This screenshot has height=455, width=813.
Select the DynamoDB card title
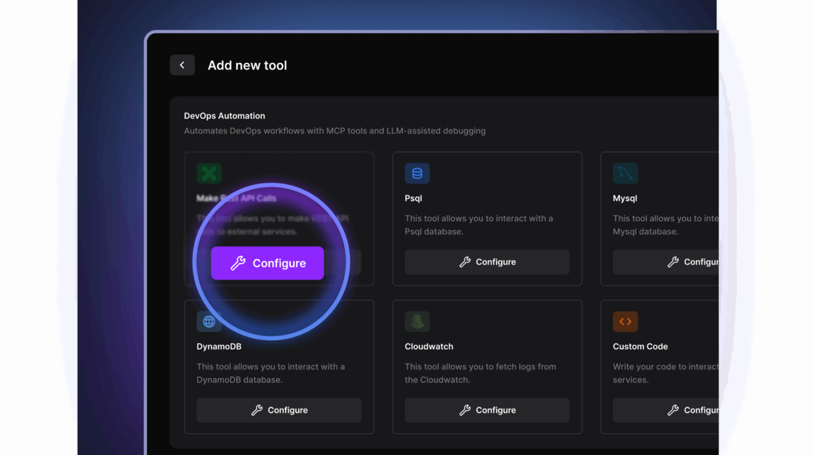(219, 346)
